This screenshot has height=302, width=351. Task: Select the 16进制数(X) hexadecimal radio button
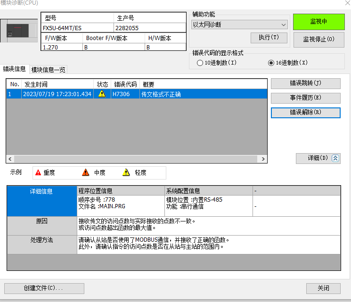271,63
